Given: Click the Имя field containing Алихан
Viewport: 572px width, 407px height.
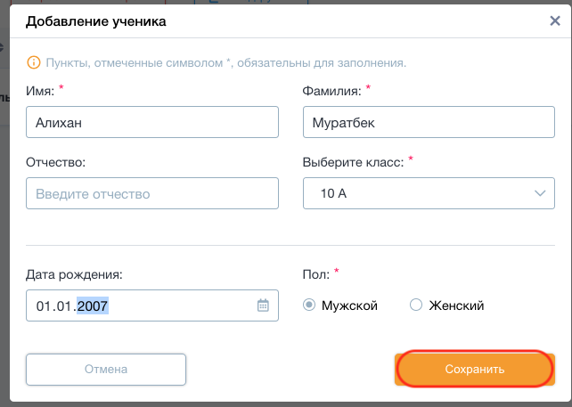Looking at the screenshot, I should pos(152,122).
